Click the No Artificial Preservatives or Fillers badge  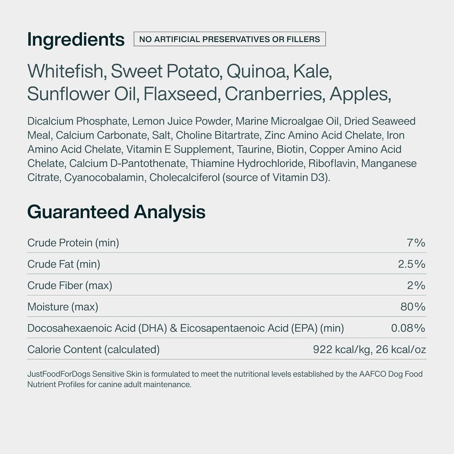tap(230, 39)
